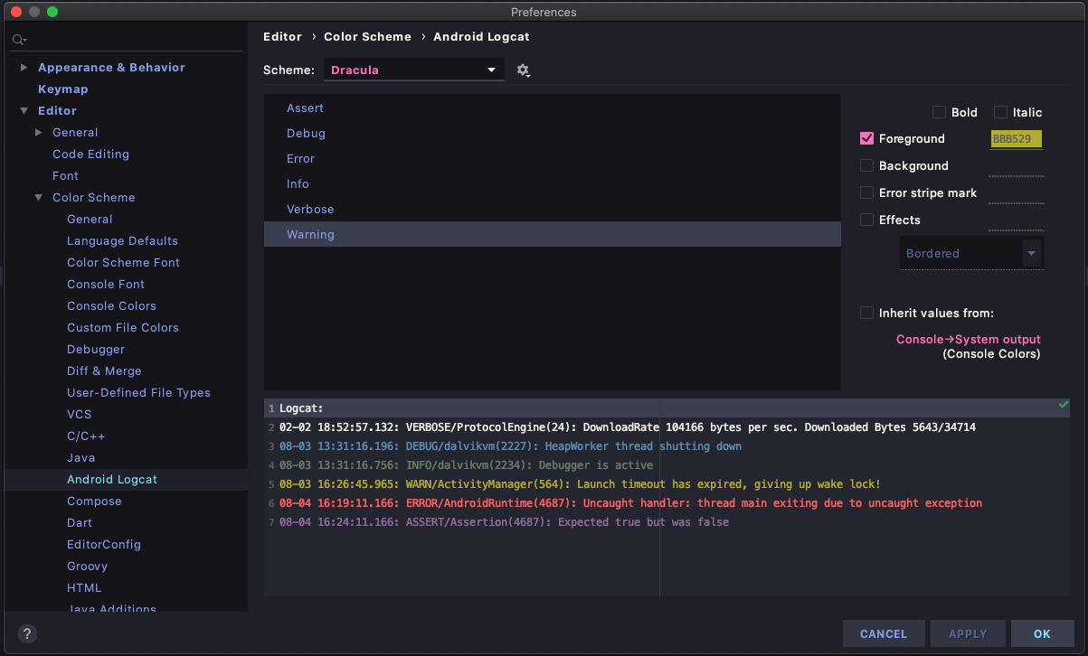Screen dimensions: 1088x656
Task: Check Inherit values from option
Action: tap(866, 313)
